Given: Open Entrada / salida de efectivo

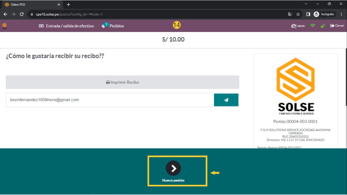Looking at the screenshot, I should tap(66, 26).
